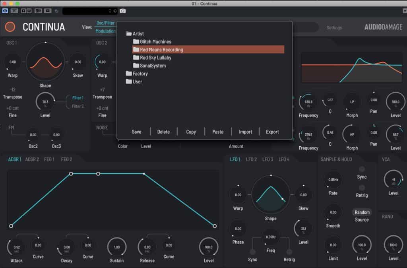The width and height of the screenshot is (407, 268).
Task: Switch to the Osc/Filter view
Action: [105, 23]
